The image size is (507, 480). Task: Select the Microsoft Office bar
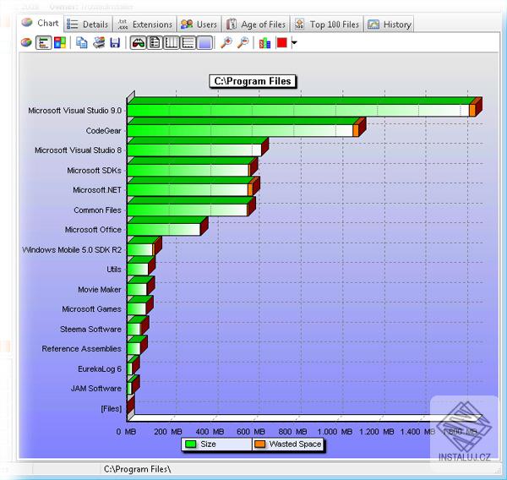[x=164, y=230]
